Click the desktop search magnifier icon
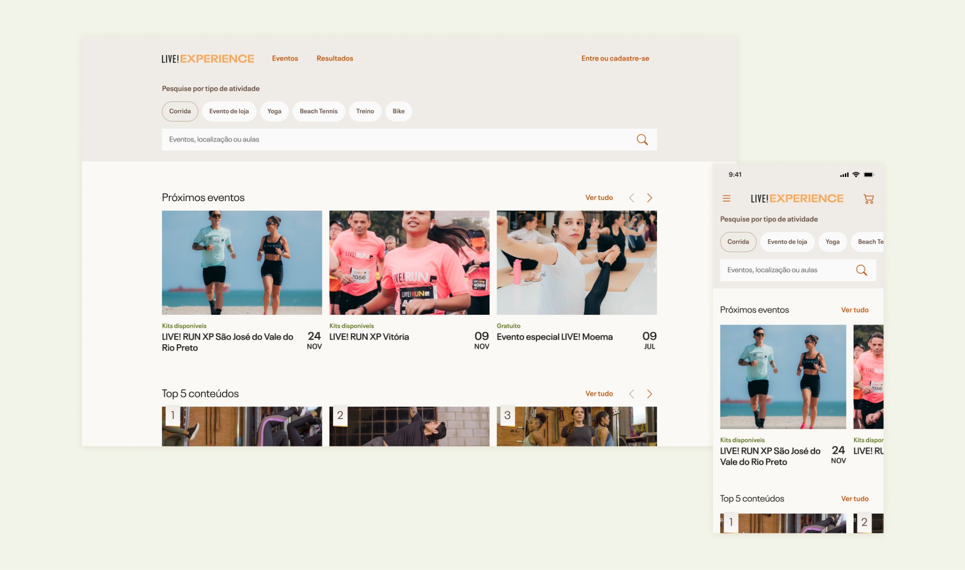 point(642,139)
